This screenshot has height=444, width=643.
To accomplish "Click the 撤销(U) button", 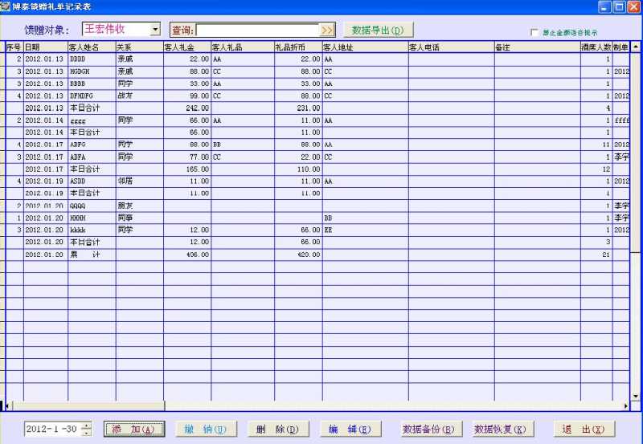I will (207, 430).
